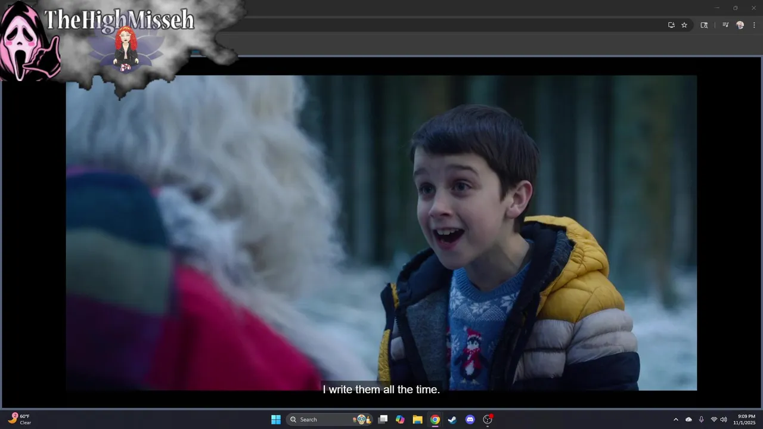The image size is (763, 429).
Task: Open the Windows Start menu
Action: (276, 419)
